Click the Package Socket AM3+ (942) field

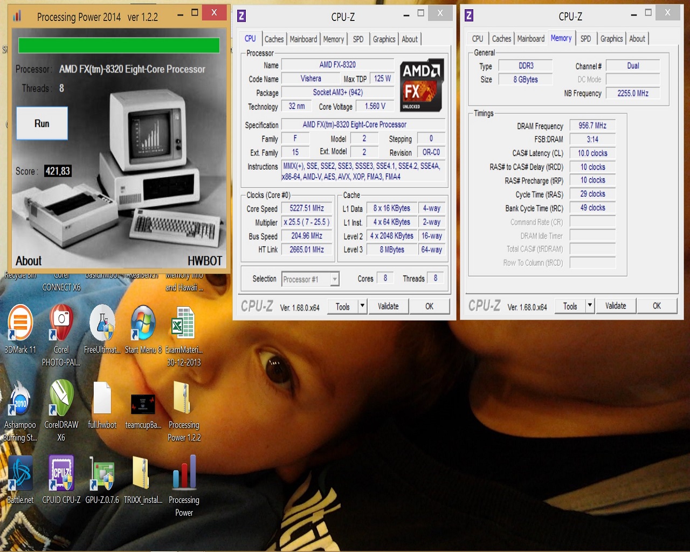[x=338, y=92]
